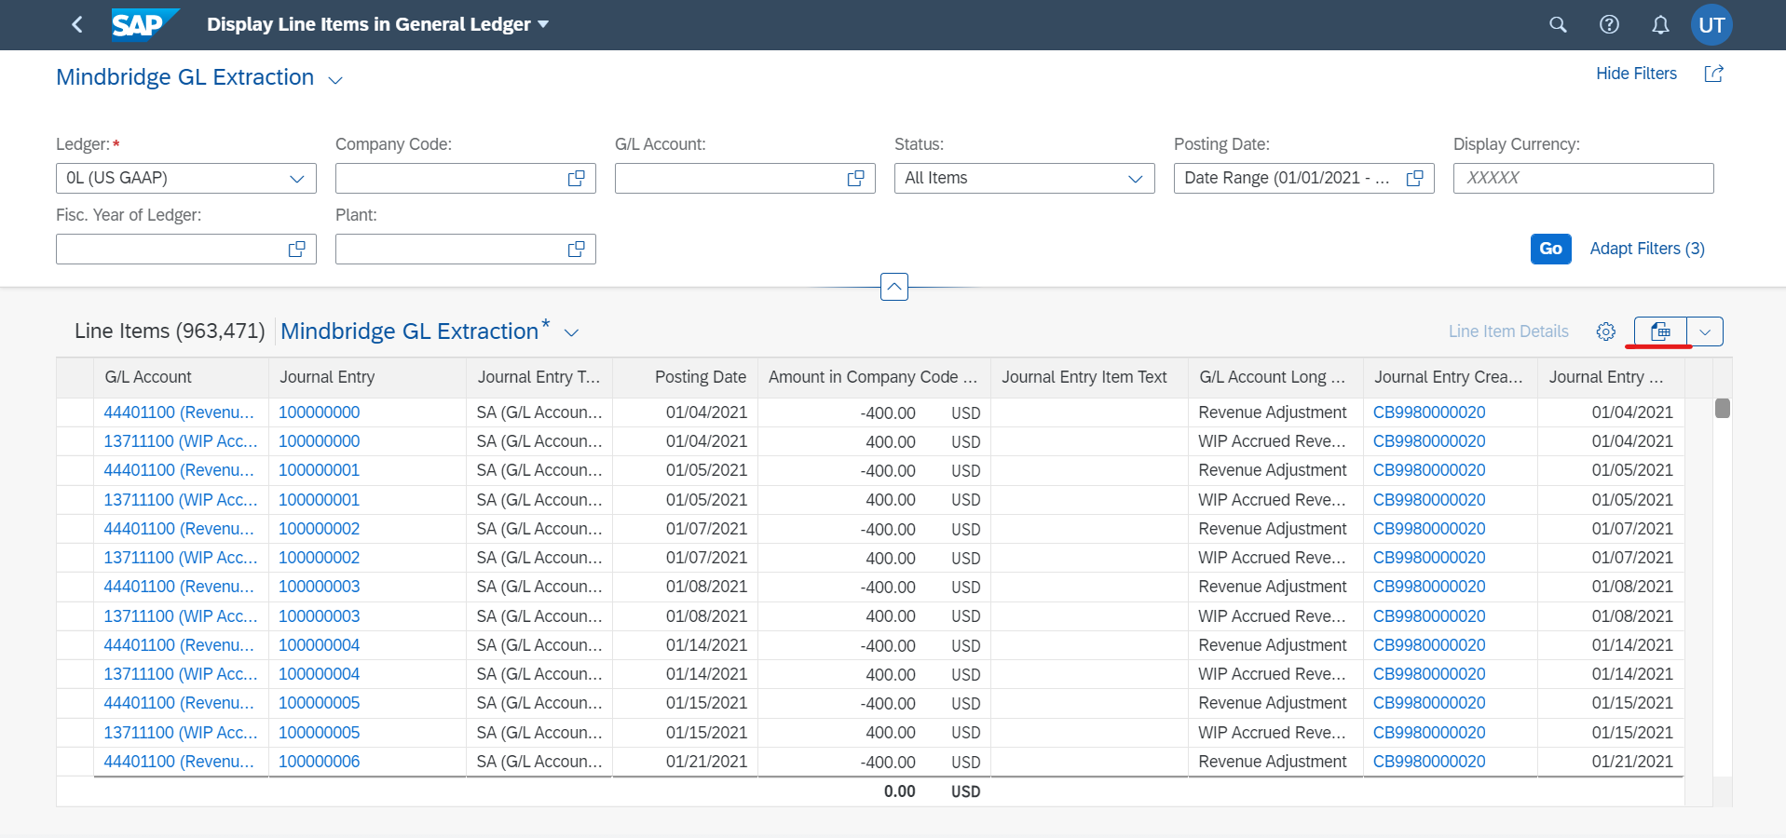Click the G/L Account input field

[x=745, y=178]
